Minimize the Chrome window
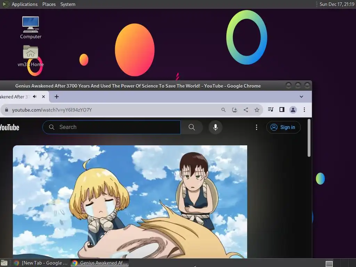The image size is (356, 267). pyautogui.click(x=288, y=86)
